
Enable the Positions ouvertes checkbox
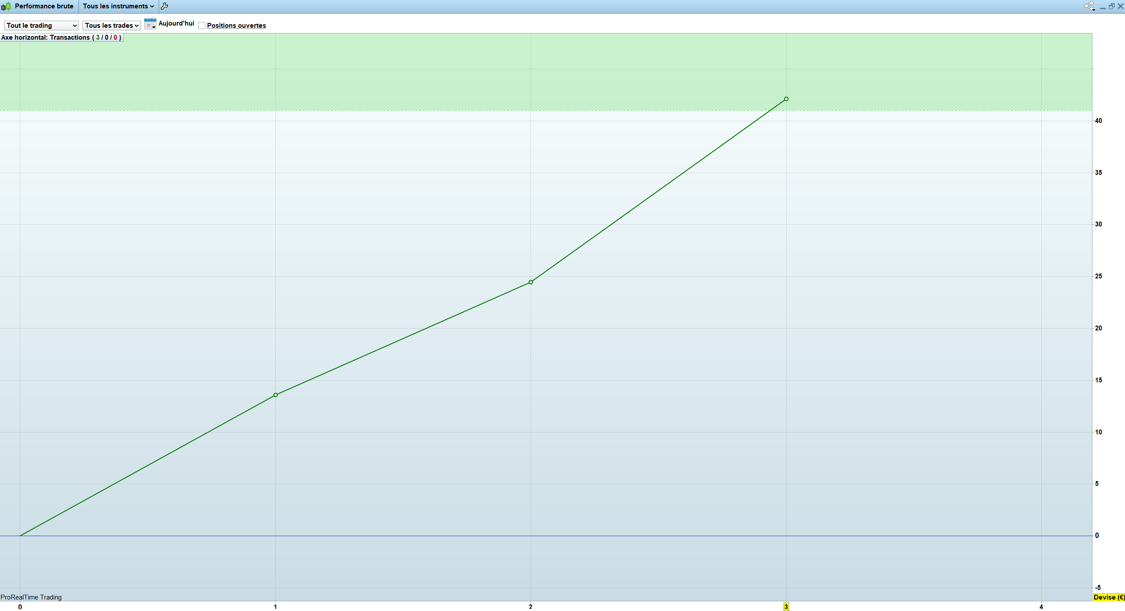[x=202, y=26]
